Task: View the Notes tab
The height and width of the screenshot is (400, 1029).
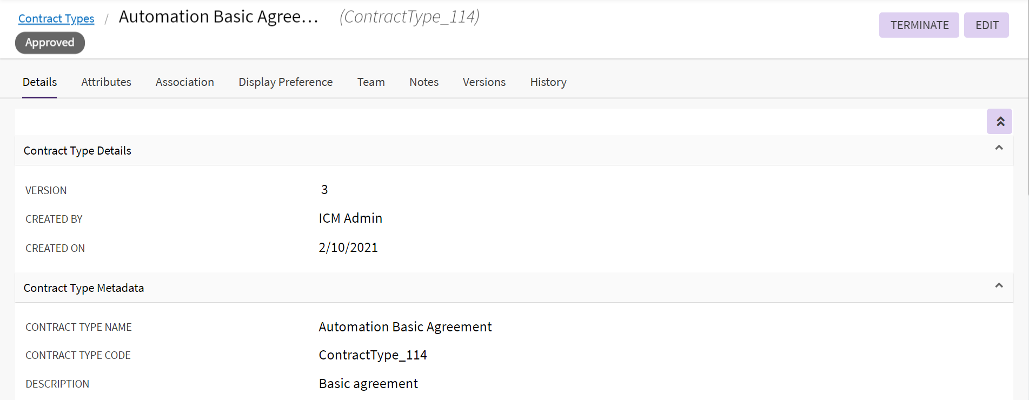Action: click(x=423, y=82)
